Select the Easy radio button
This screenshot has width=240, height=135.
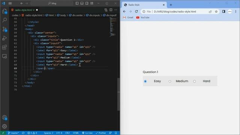coord(145,81)
